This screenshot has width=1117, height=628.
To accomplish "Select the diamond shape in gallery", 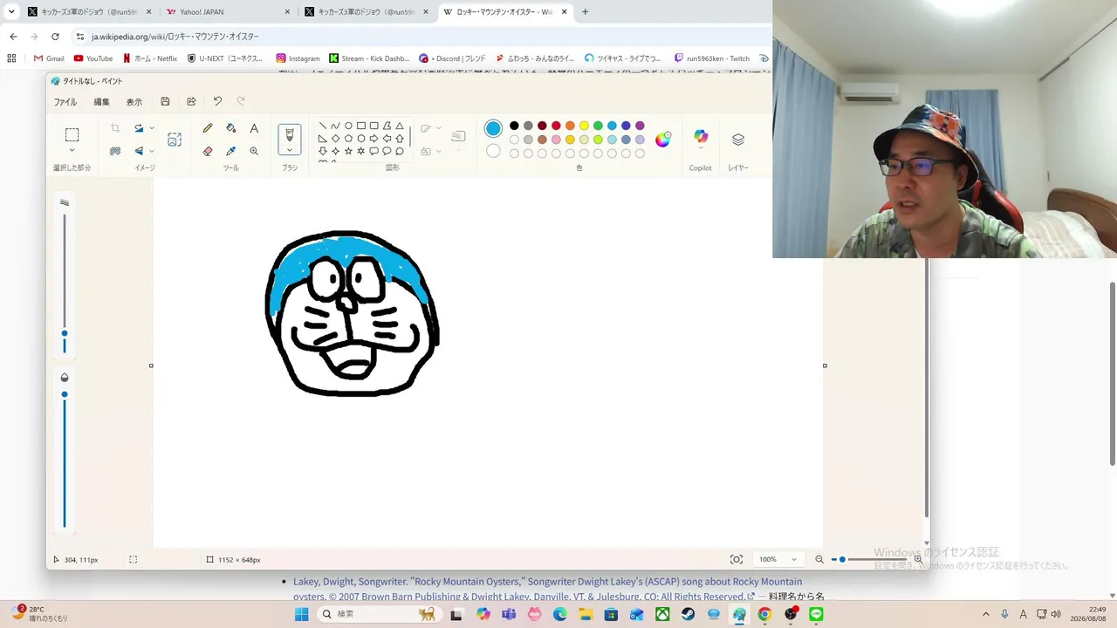I will click(335, 139).
